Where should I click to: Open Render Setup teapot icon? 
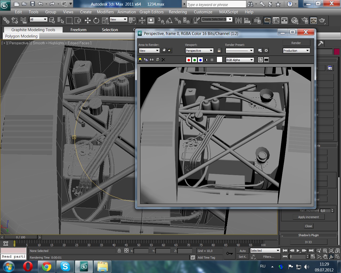[x=305, y=20]
